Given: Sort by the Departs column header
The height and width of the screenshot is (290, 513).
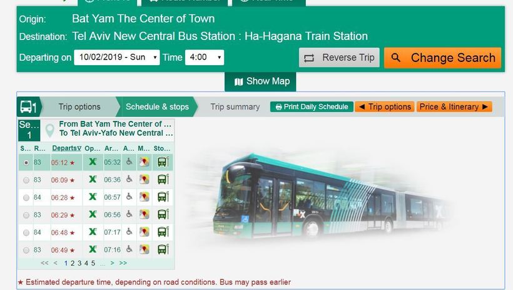Looking at the screenshot, I should [x=66, y=148].
